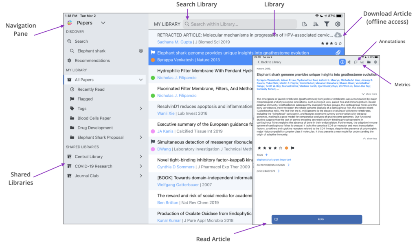Viewport: 417px width, 244px height.
Task: Click the share icon in article panel
Action: [x=349, y=62]
